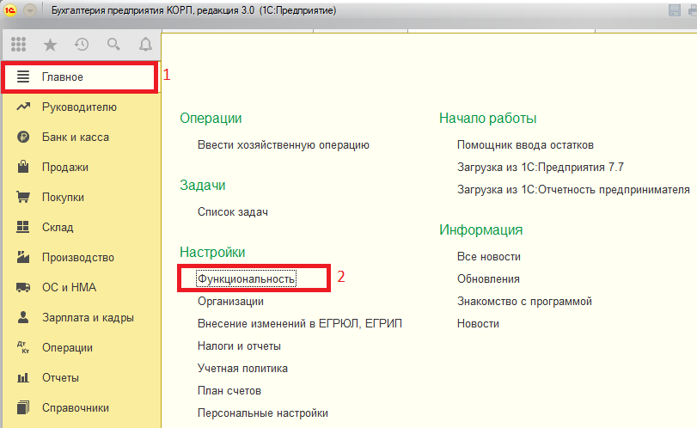697x428 pixels.
Task: Click the Информация group heading
Action: coord(480,229)
